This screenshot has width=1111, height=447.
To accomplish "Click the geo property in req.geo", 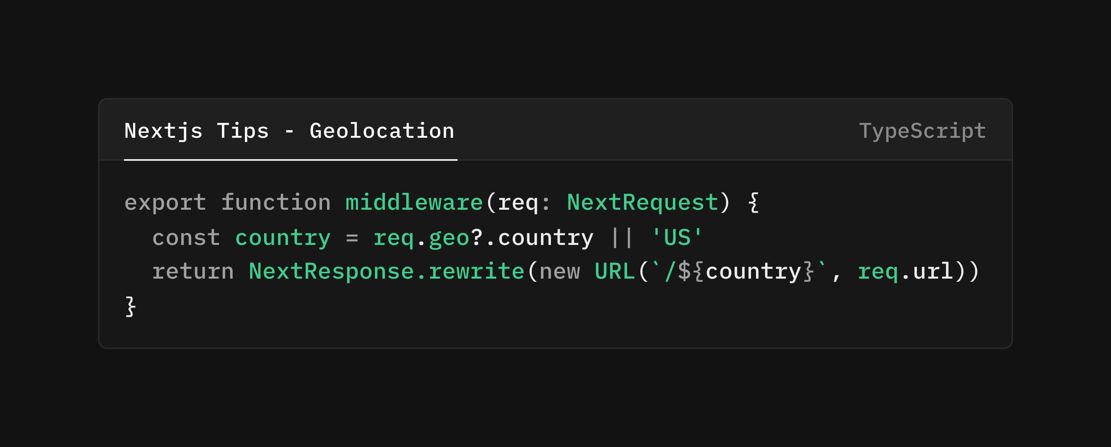I will tap(448, 237).
